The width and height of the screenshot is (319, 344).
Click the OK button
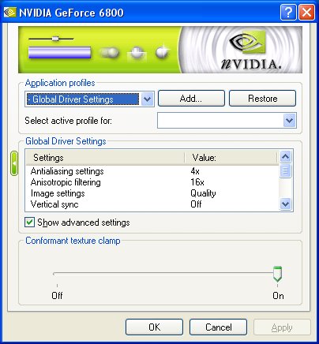pos(154,327)
